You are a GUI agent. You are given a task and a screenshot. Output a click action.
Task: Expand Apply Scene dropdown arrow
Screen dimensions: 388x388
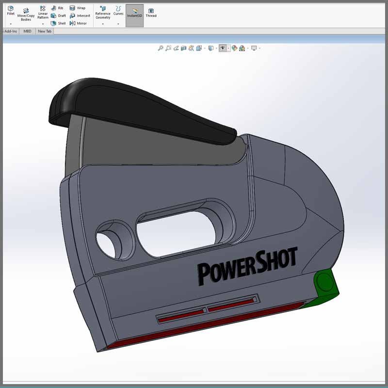248,48
